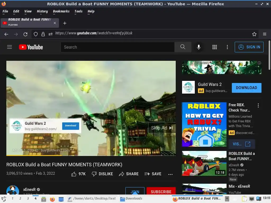Open the Help menu
Screen dimensions: 271x203
(91, 11)
